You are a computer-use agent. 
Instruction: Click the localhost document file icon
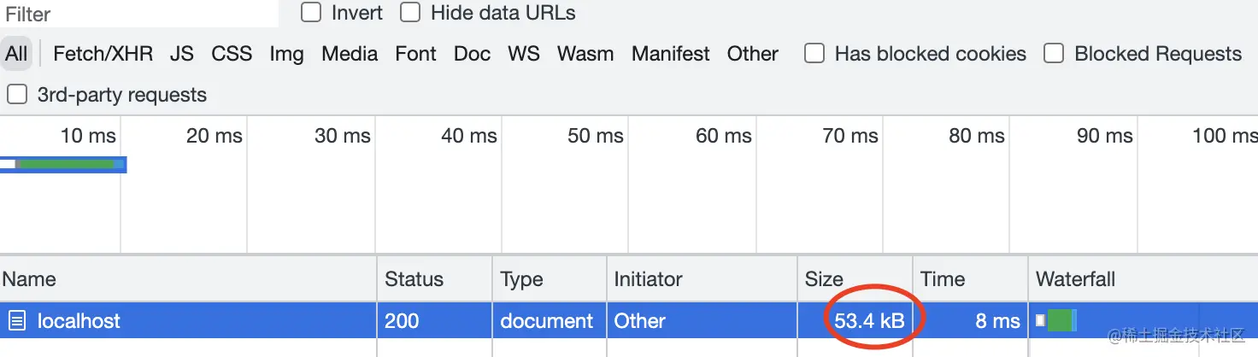15,321
